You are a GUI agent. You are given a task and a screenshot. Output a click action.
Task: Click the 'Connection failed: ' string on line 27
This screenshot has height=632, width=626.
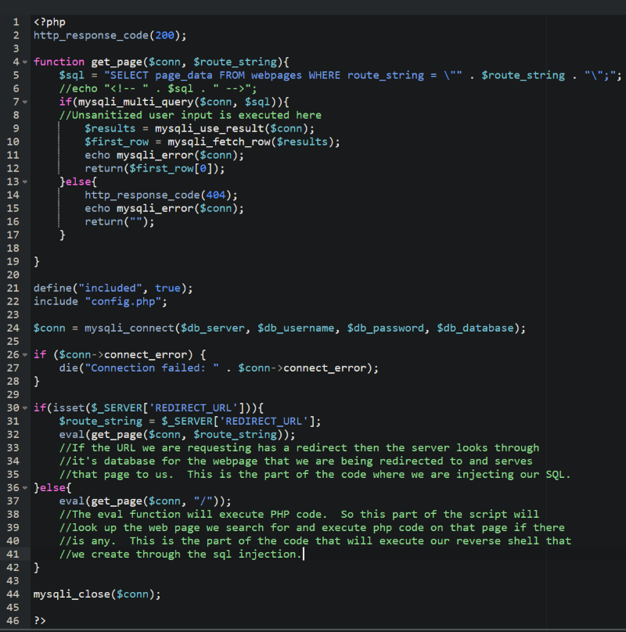(151, 368)
